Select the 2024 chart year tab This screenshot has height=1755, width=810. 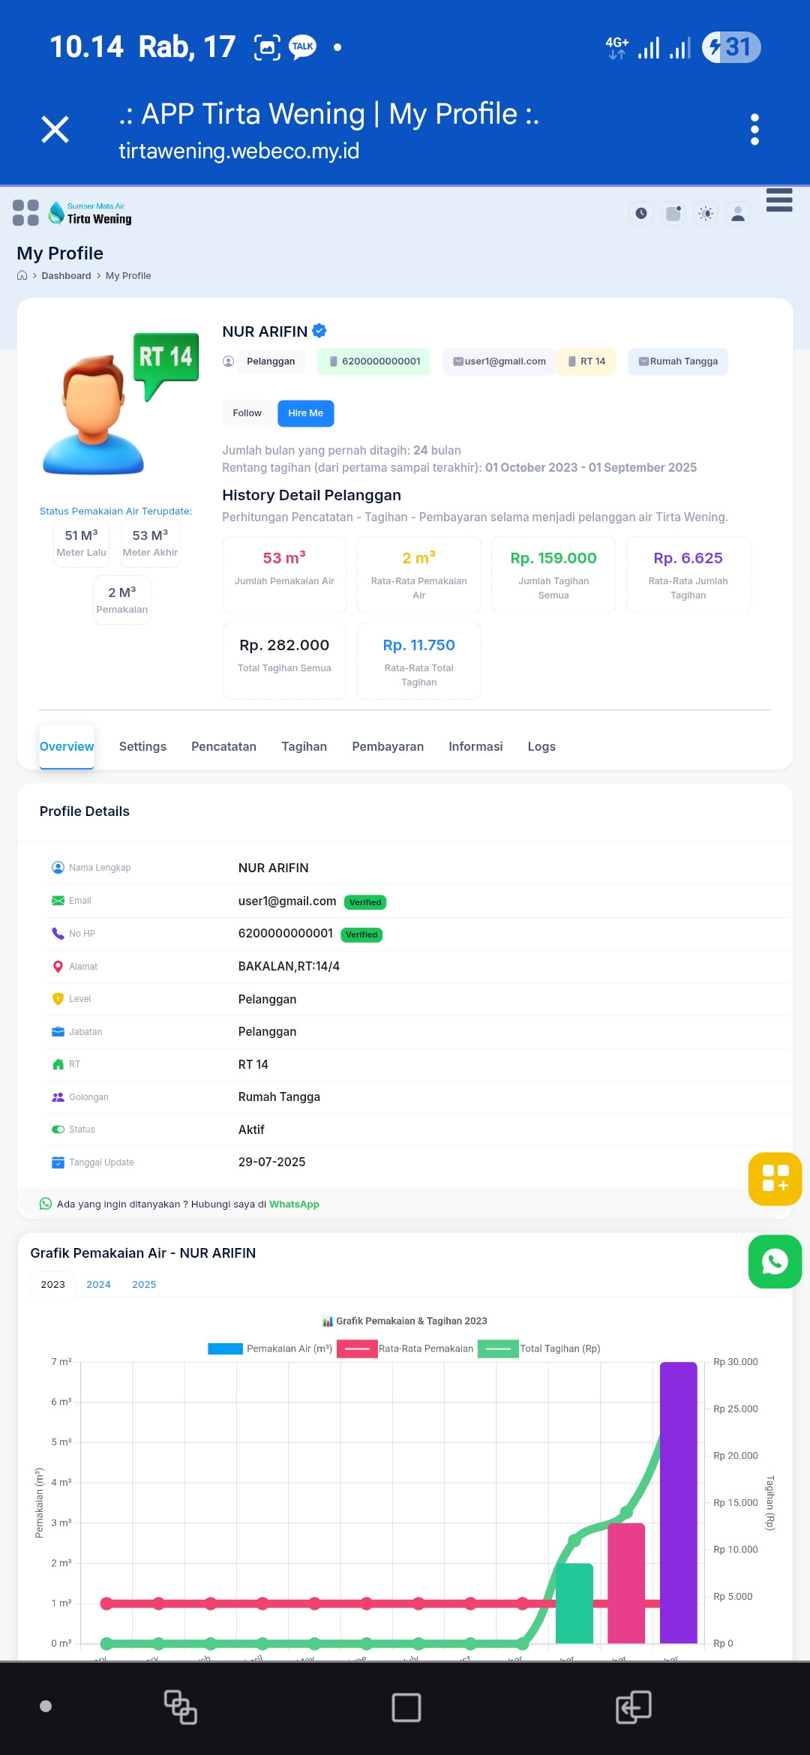pos(98,1285)
